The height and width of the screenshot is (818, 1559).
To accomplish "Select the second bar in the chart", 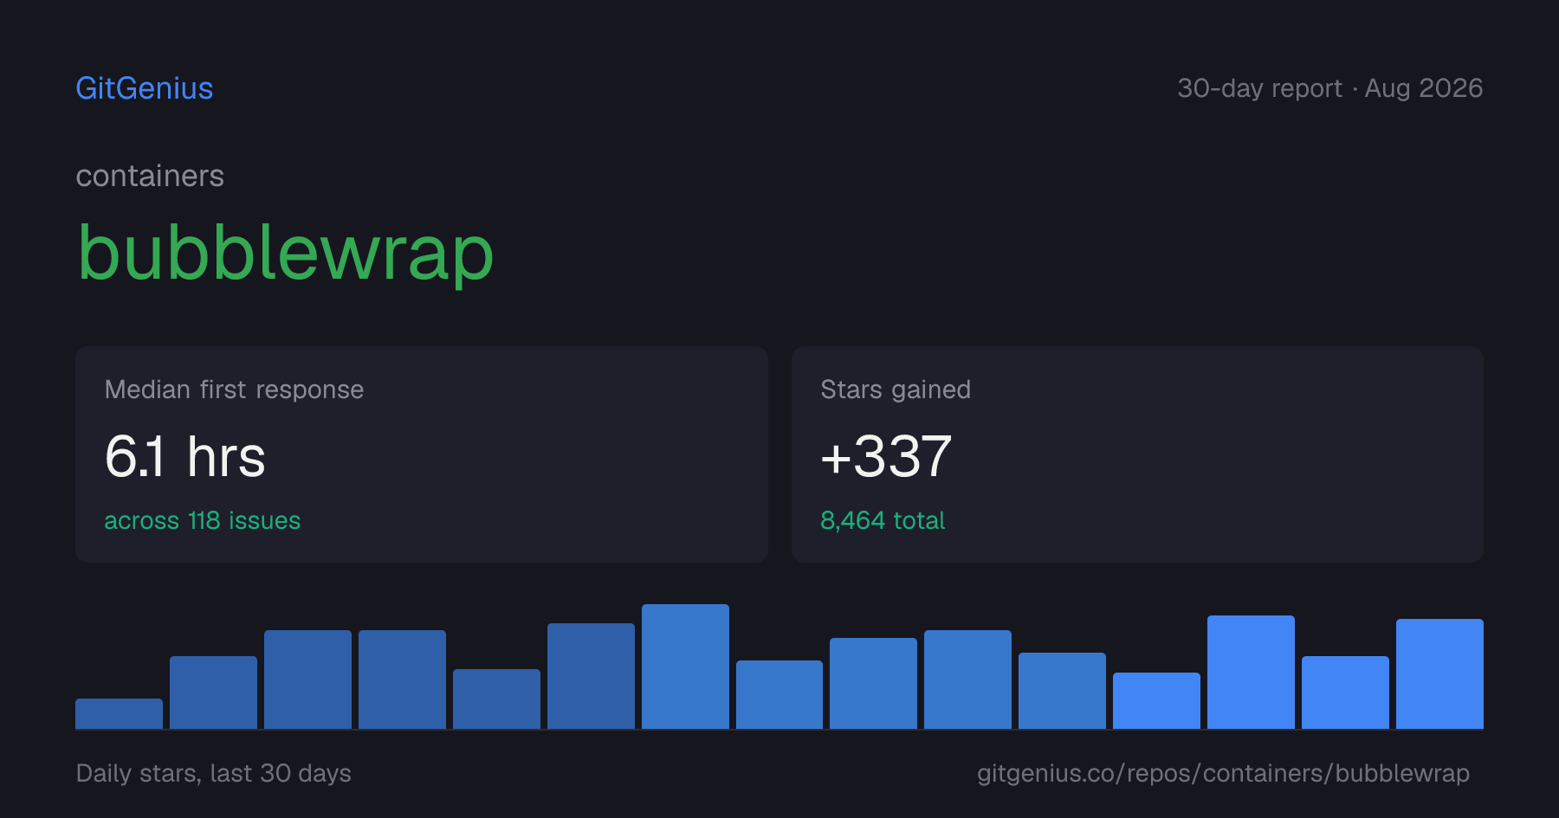I will click(213, 692).
